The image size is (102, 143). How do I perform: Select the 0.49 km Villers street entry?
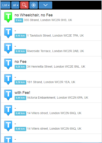(x=51, y=126)
